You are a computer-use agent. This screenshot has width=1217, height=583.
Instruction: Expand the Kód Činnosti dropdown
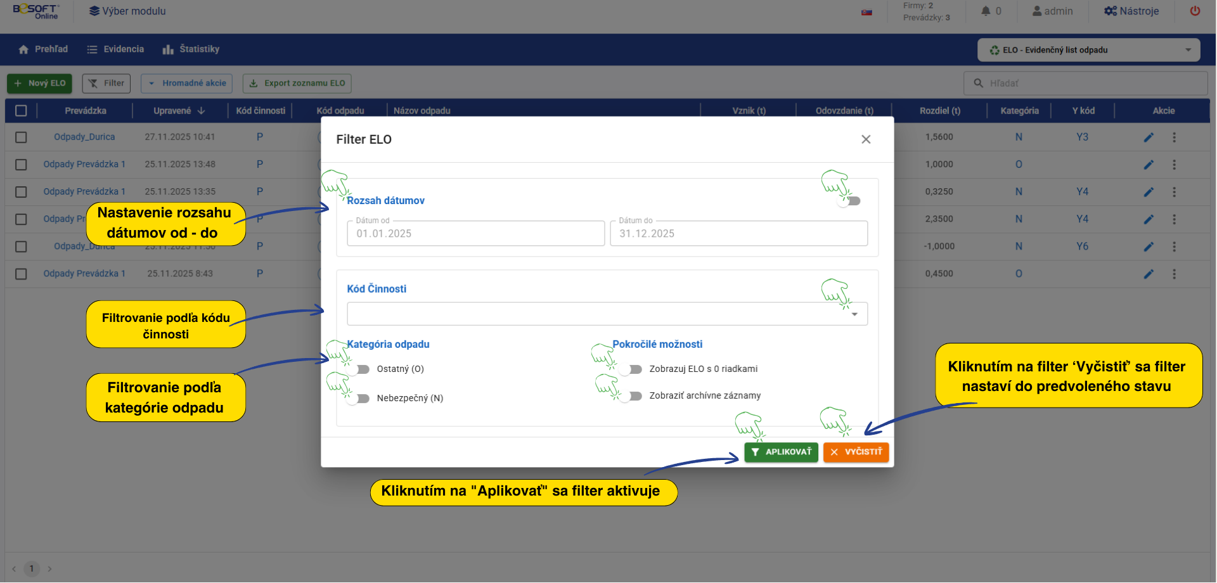[854, 314]
